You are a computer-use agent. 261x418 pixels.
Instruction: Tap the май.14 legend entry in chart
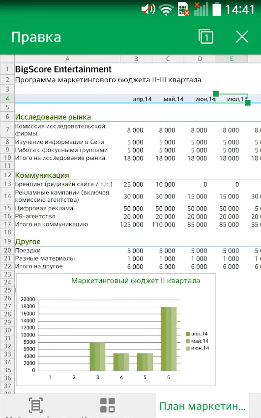click(197, 341)
